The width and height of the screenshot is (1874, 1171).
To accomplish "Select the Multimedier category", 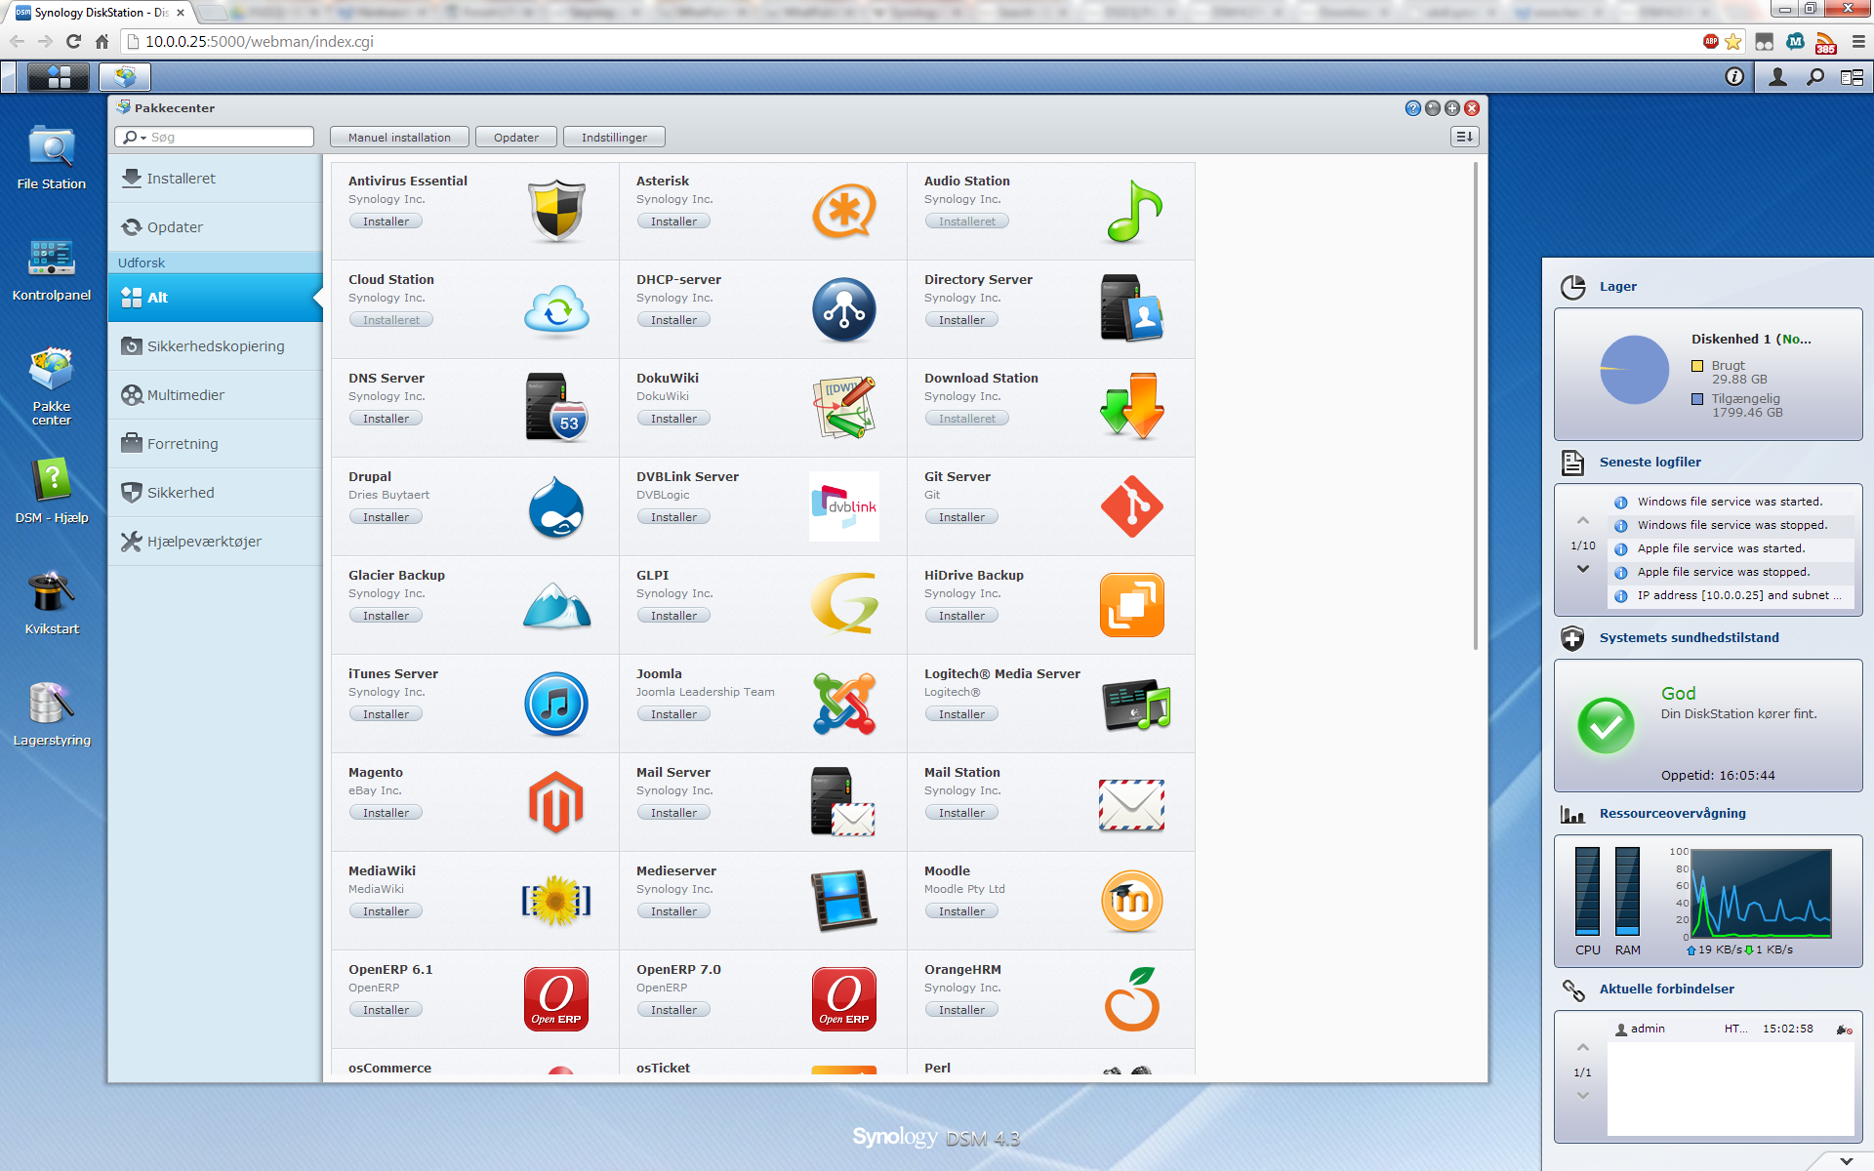I will (x=216, y=395).
